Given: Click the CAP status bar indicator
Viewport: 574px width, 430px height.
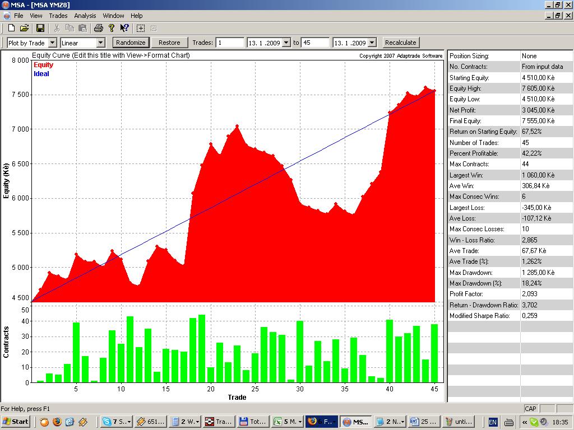Looking at the screenshot, I should click(530, 409).
